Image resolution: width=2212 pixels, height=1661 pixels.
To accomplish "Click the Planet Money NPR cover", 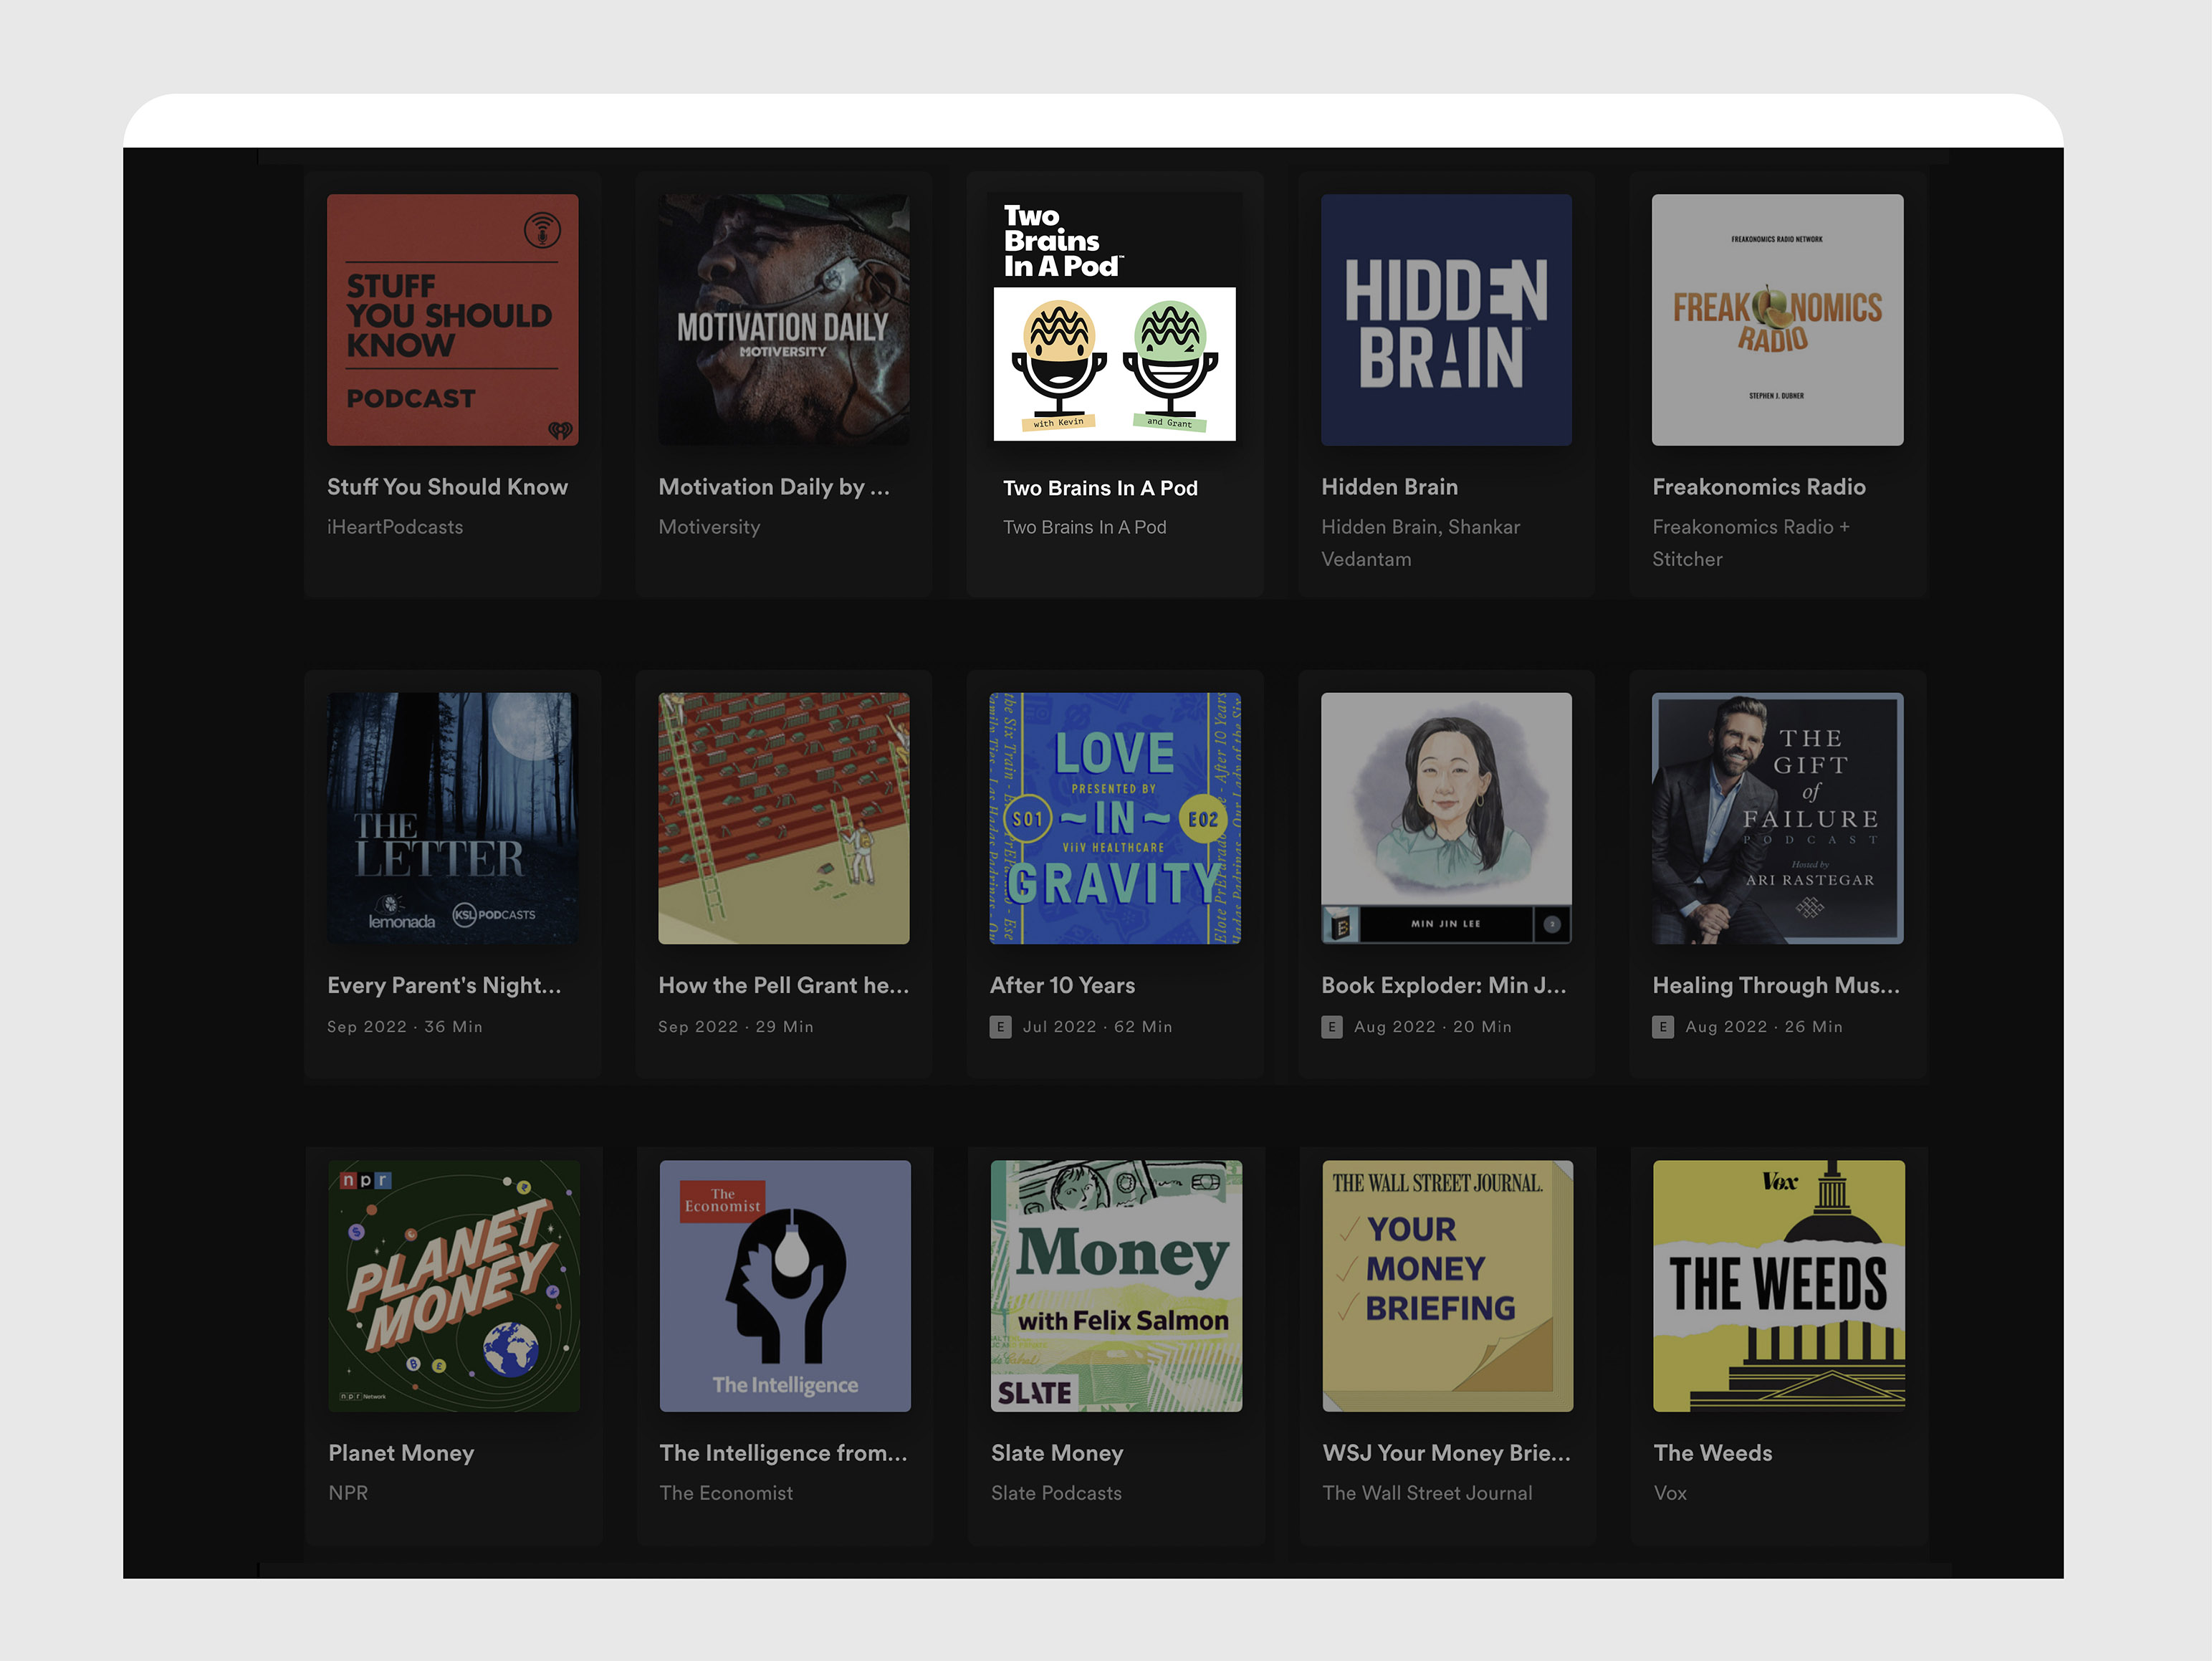I will click(453, 1285).
